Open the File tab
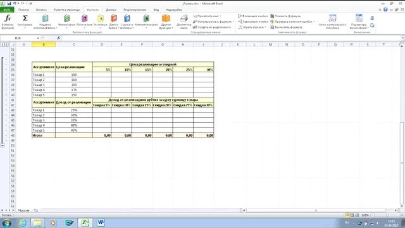This screenshot has width=405, height=228. click(7, 10)
